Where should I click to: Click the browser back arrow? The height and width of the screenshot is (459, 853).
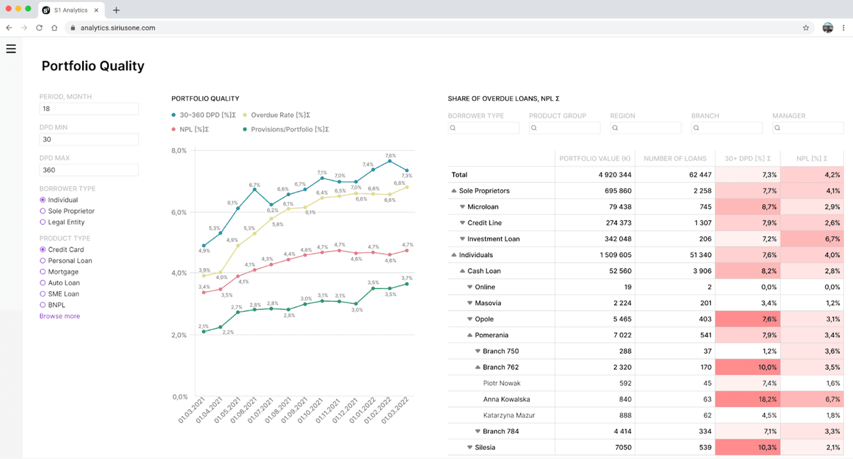[x=8, y=28]
